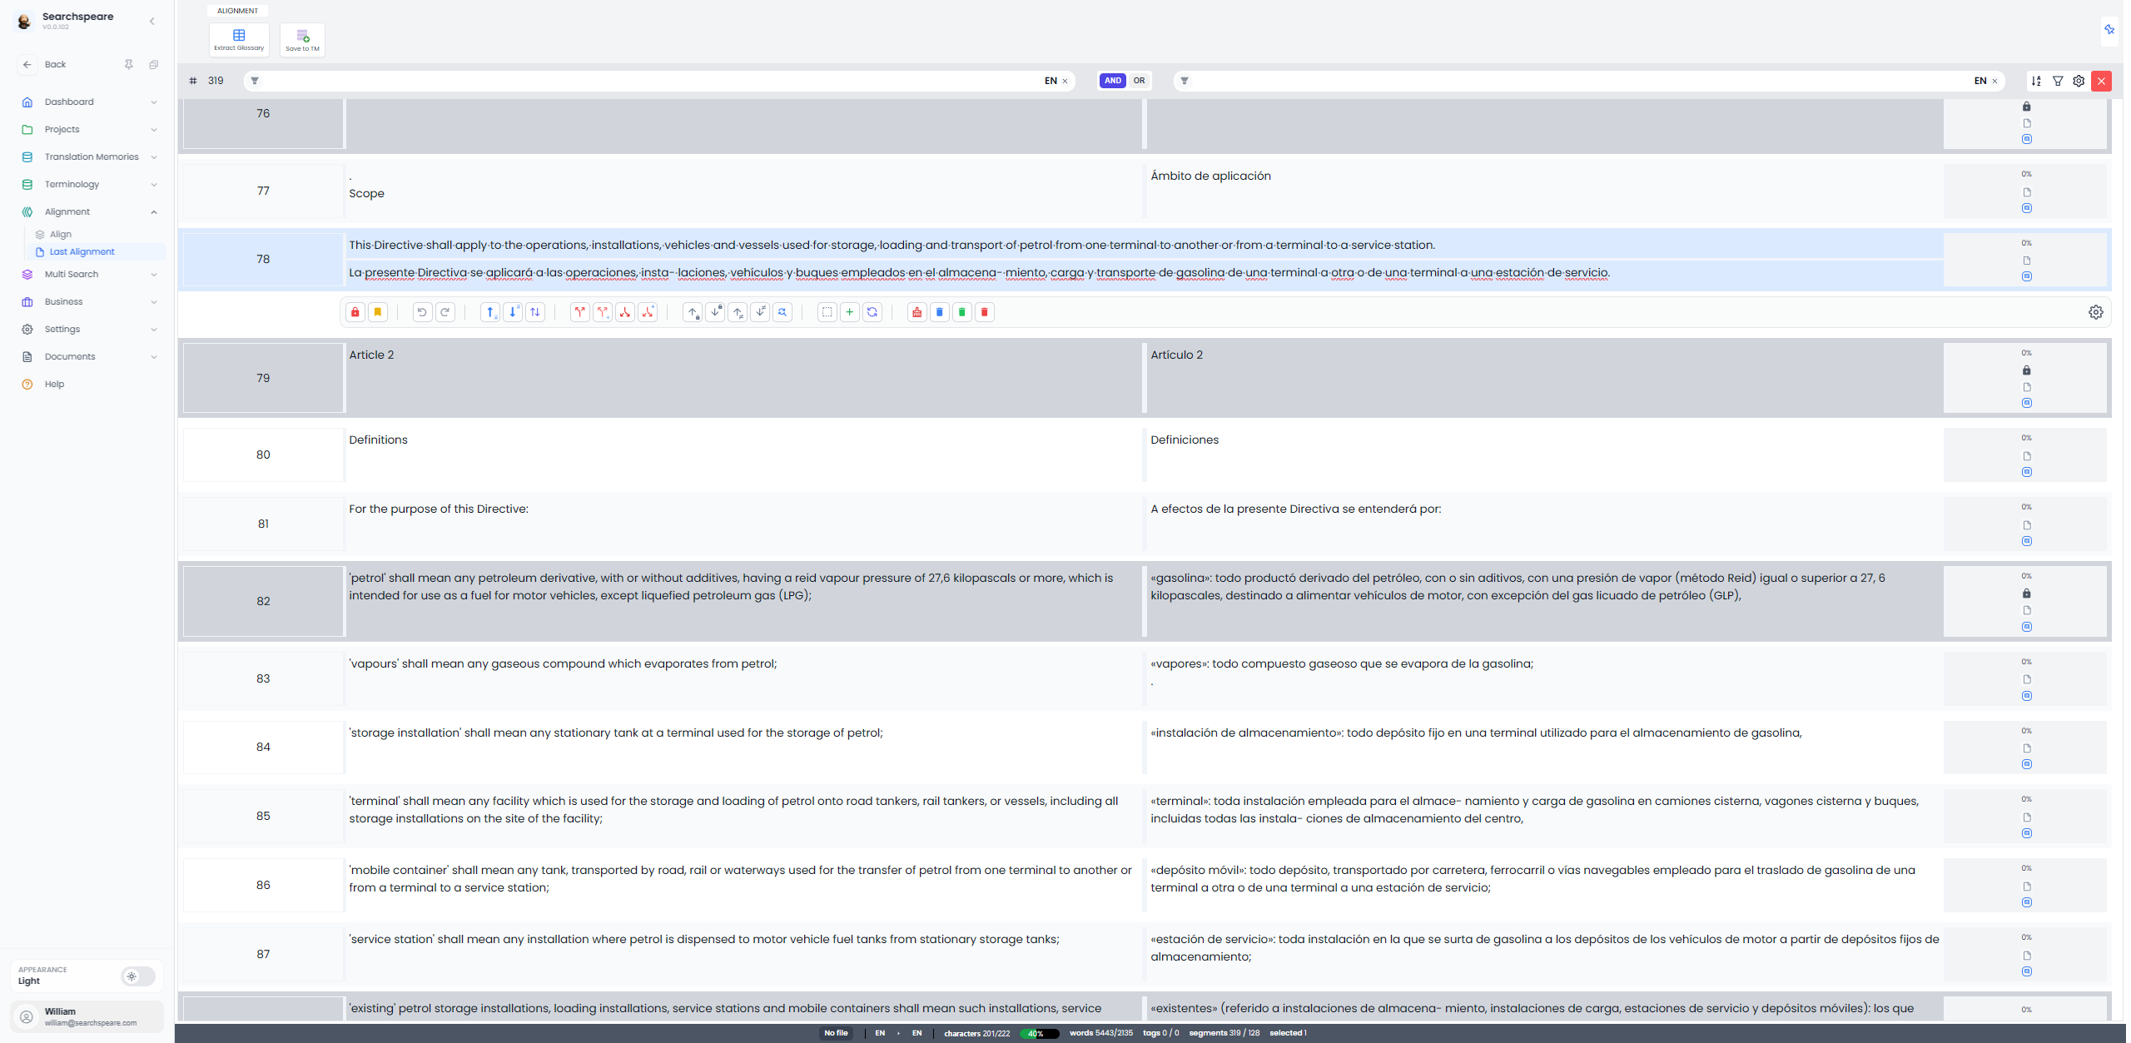The image size is (2131, 1043).
Task: Click the Extract Glossary button
Action: [239, 39]
